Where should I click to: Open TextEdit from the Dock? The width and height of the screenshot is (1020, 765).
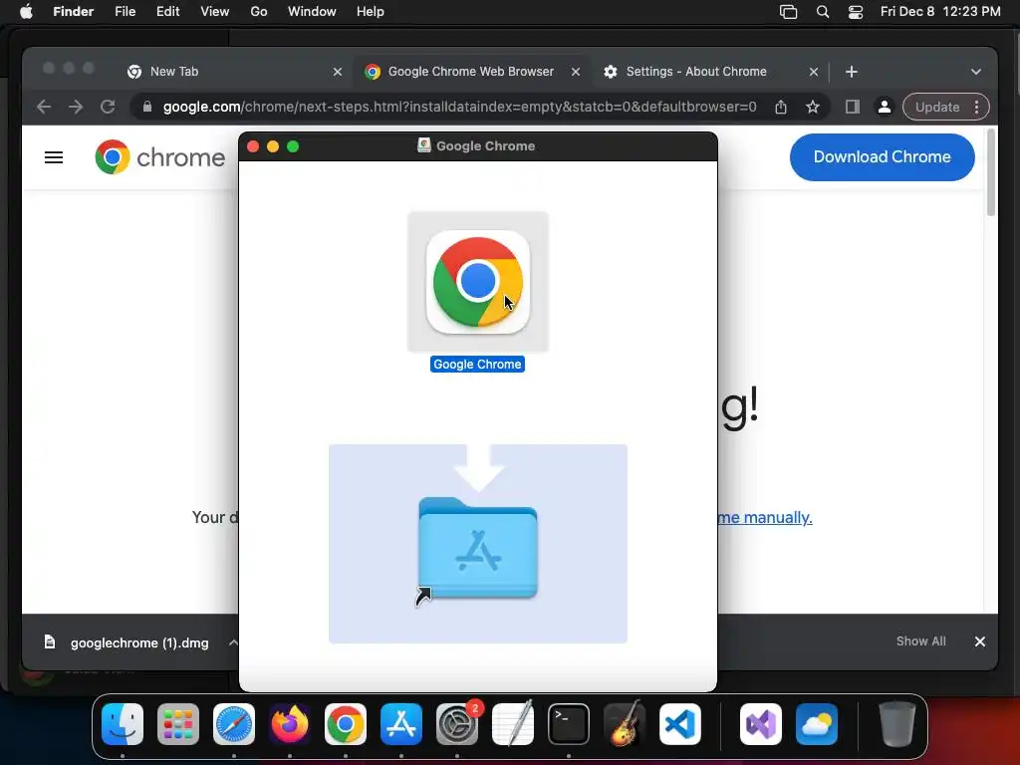point(513,724)
